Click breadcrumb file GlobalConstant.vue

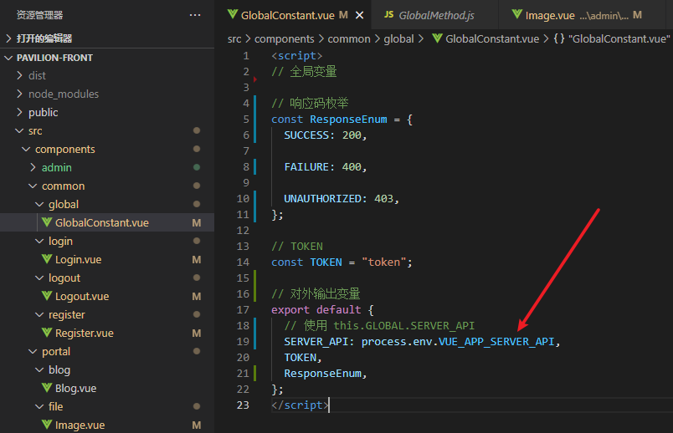click(492, 39)
